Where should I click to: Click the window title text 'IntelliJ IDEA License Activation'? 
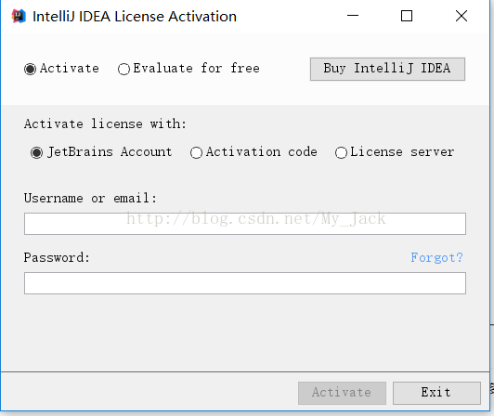(135, 17)
